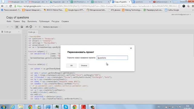Image resolution: width=194 pixels, height=109 pixels.
Task: Switch to мои тесты browser tab
Action: click(100, 2)
